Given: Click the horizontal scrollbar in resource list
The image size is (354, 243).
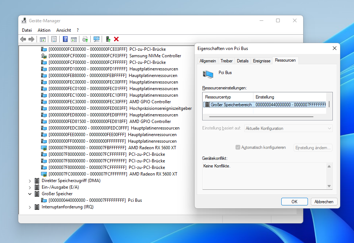Looking at the screenshot, I should click(x=261, y=117).
